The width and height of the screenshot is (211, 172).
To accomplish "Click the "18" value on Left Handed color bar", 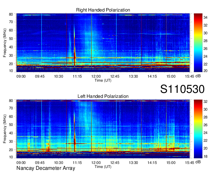I will coord(205,156).
